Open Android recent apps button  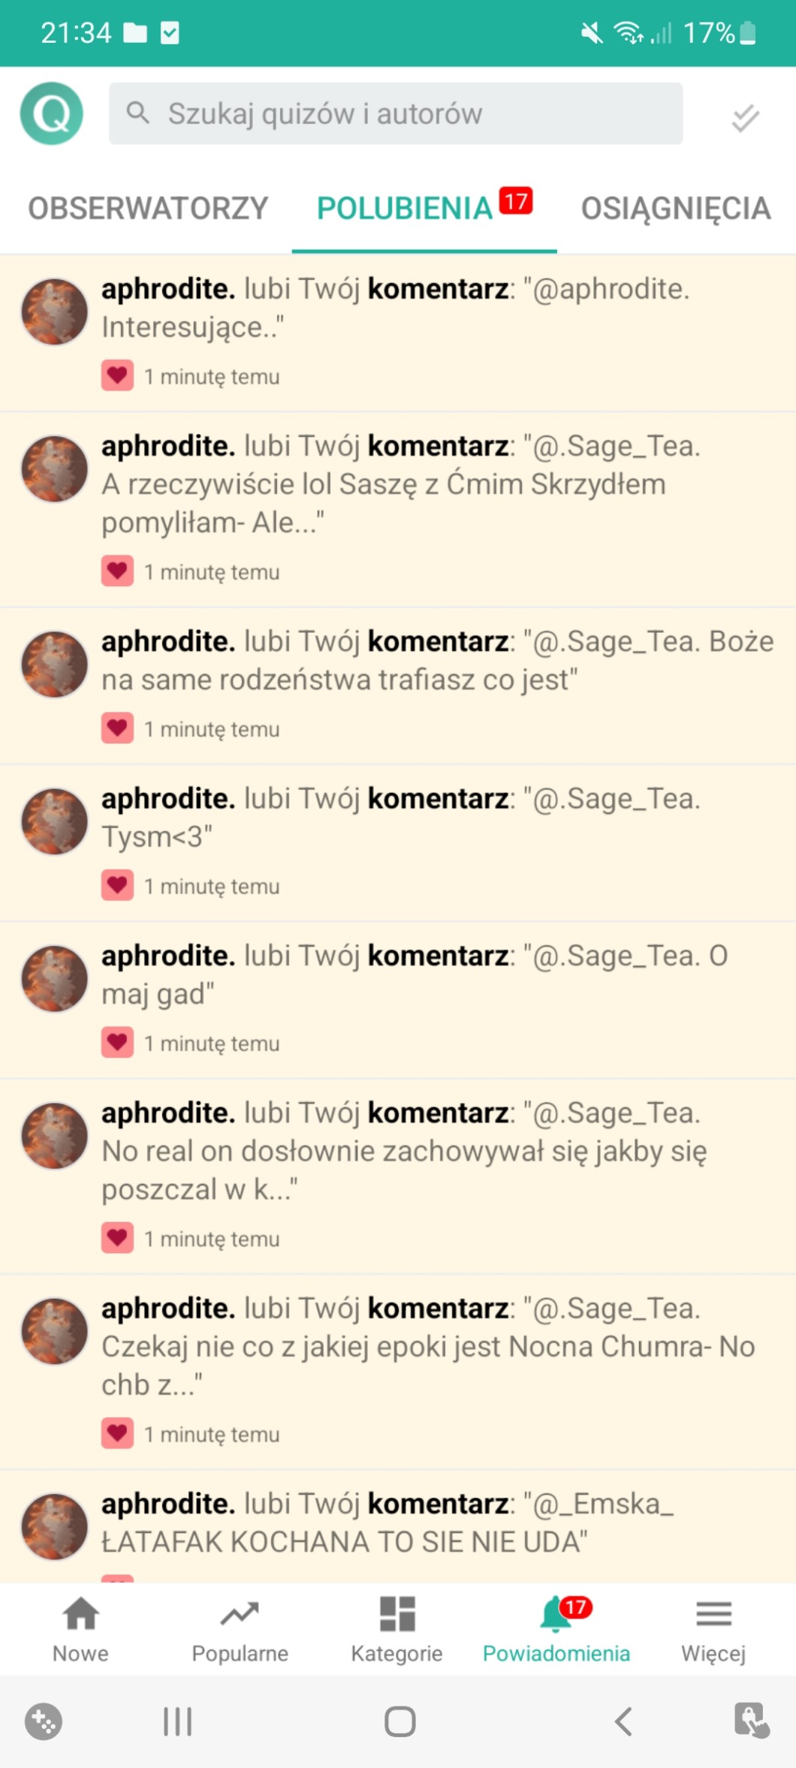pos(177,1721)
